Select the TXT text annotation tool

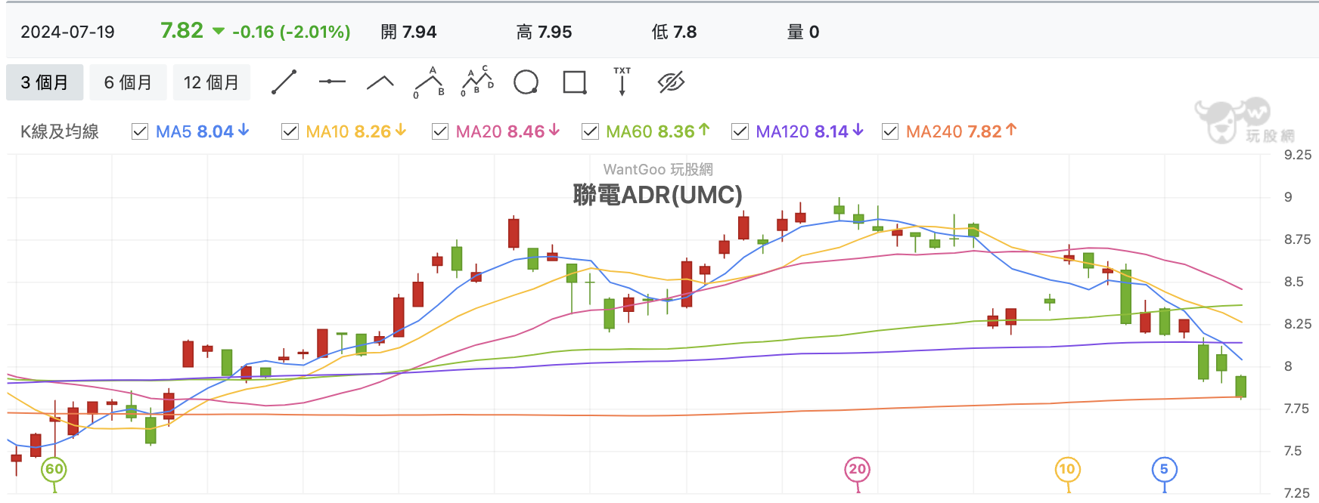point(622,82)
